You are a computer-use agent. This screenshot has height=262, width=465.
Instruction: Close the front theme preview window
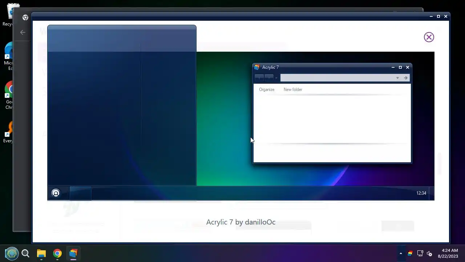pyautogui.click(x=446, y=16)
